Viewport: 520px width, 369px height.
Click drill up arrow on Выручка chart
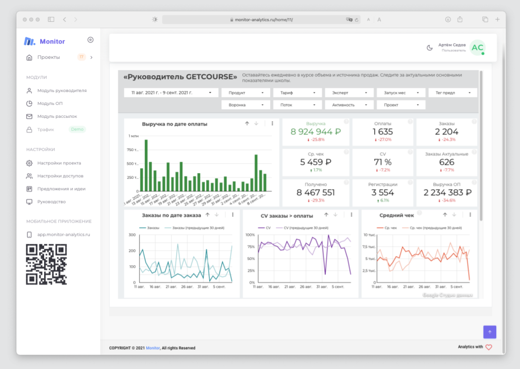[247, 124]
